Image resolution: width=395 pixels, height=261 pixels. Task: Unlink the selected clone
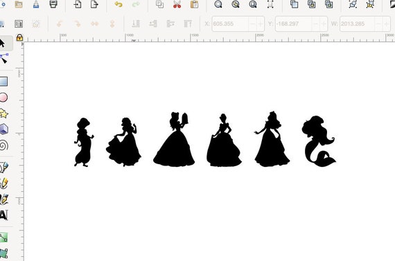pos(328,4)
